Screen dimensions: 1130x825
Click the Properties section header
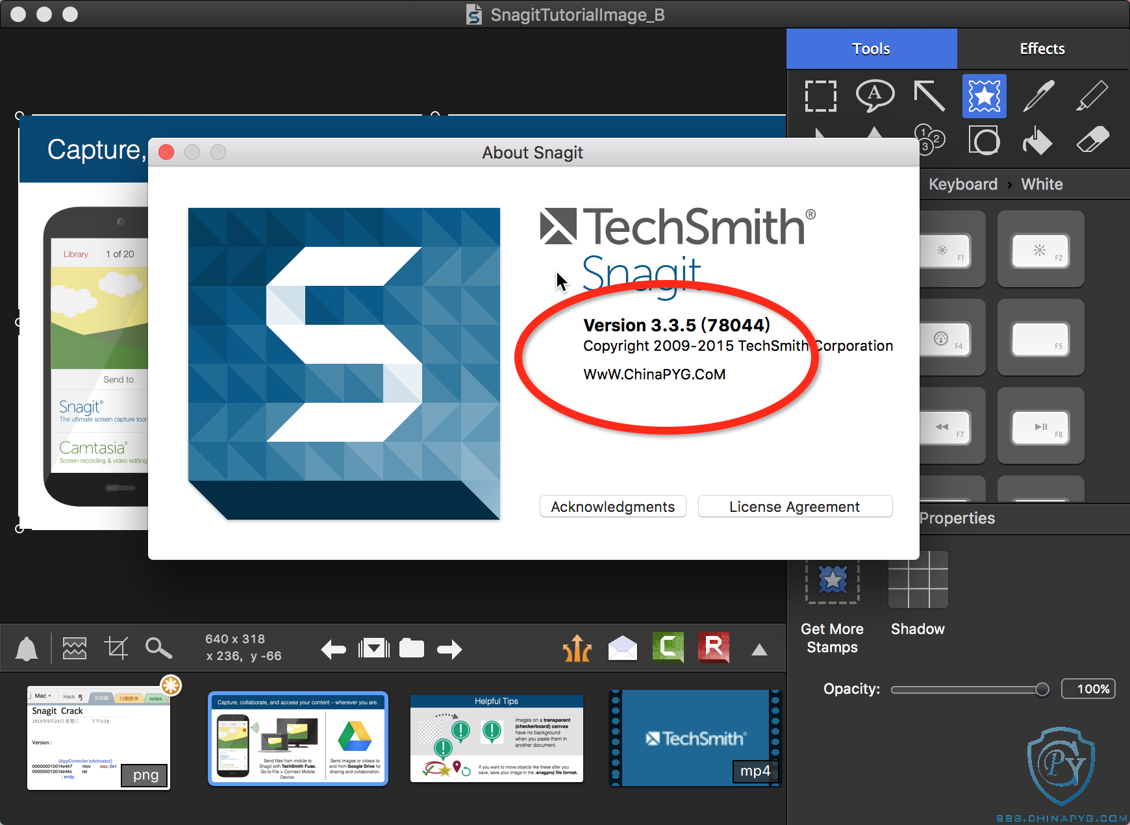tap(957, 518)
